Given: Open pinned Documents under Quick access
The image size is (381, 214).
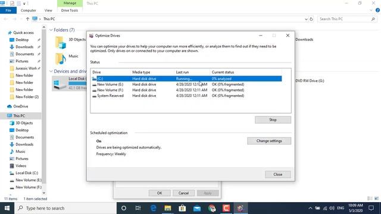Looking at the screenshot, I should click(25, 54).
